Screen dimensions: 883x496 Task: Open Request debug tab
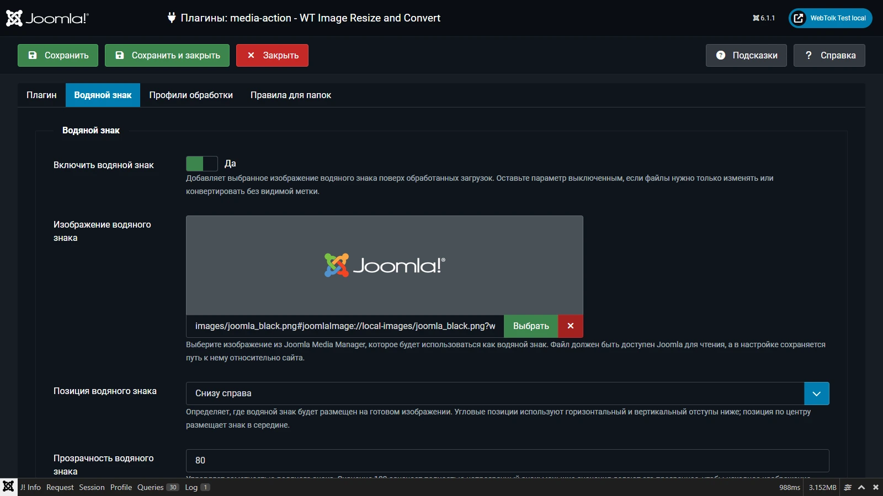[60, 487]
